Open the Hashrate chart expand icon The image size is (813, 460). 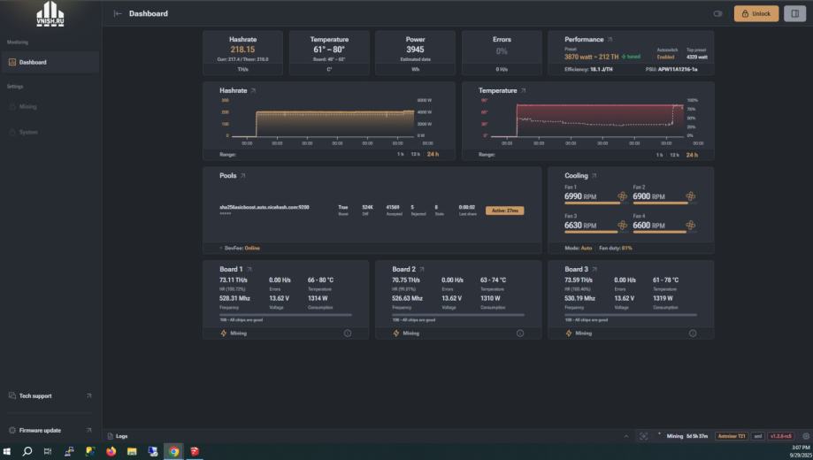[x=253, y=91]
